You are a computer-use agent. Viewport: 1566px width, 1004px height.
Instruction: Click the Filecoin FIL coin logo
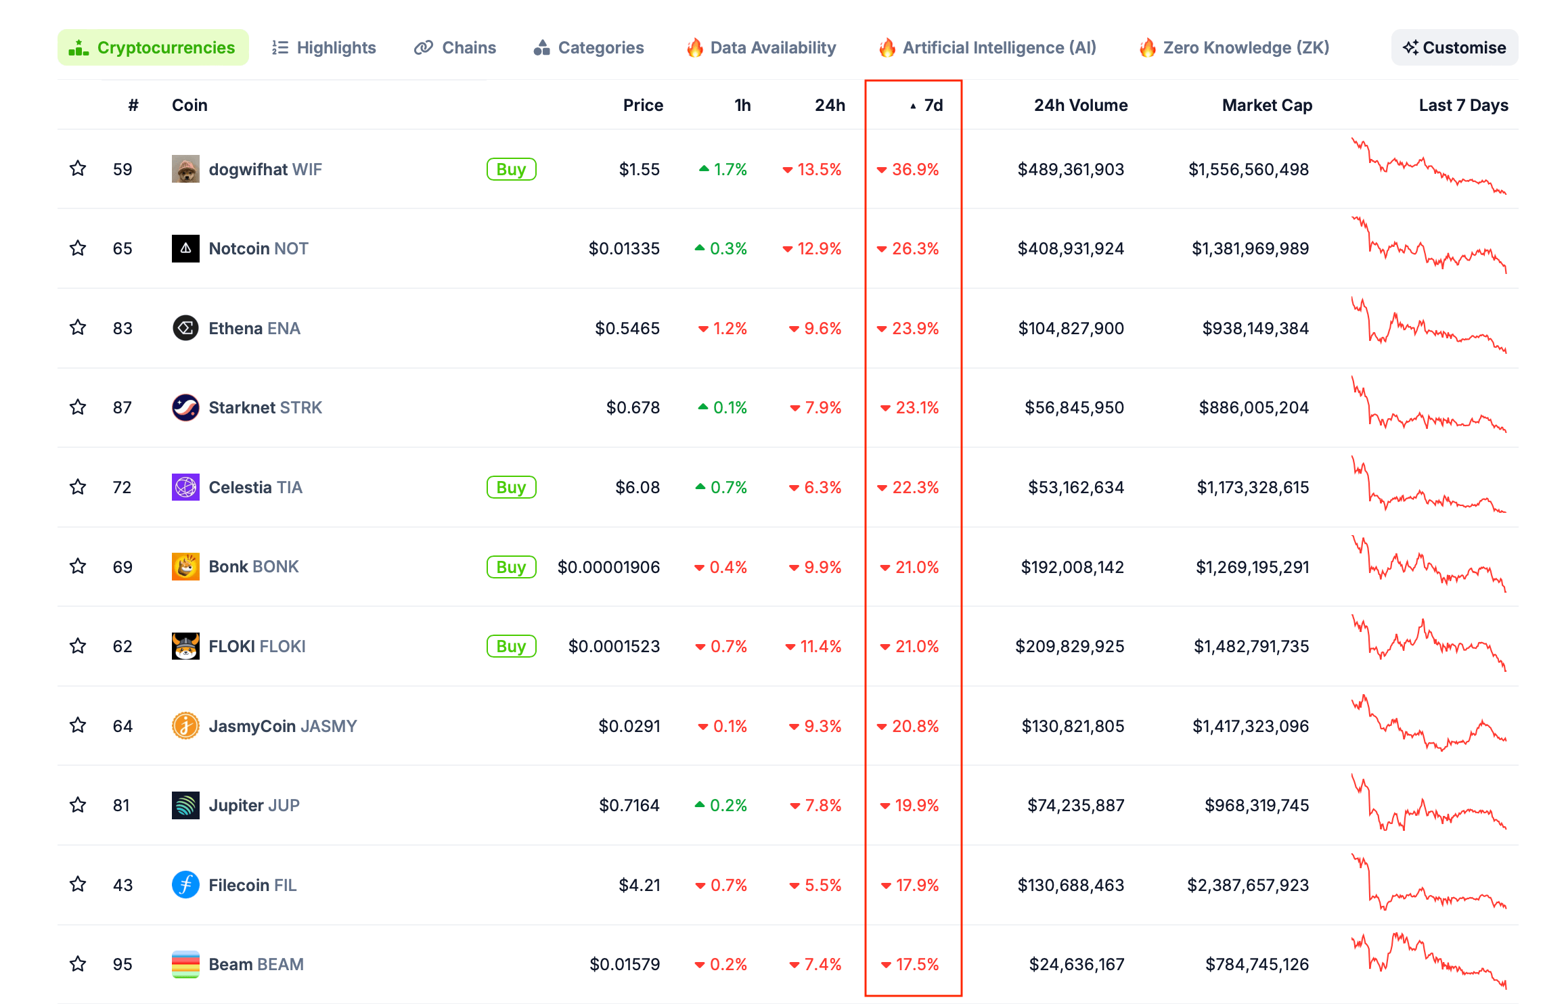point(185,885)
